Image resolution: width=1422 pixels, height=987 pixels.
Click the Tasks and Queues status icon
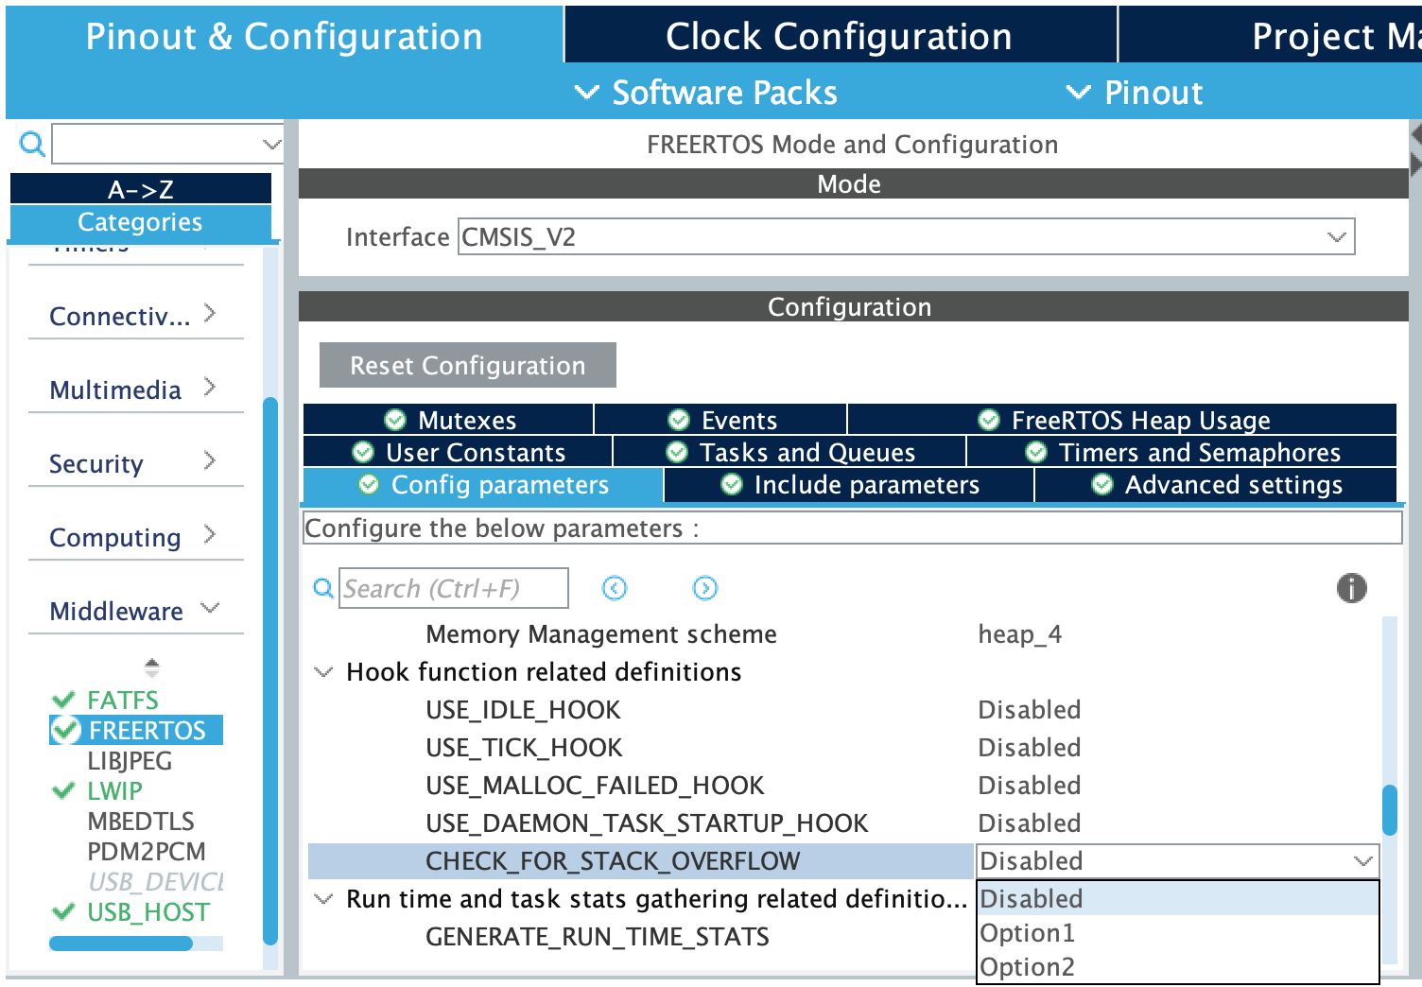pyautogui.click(x=677, y=452)
